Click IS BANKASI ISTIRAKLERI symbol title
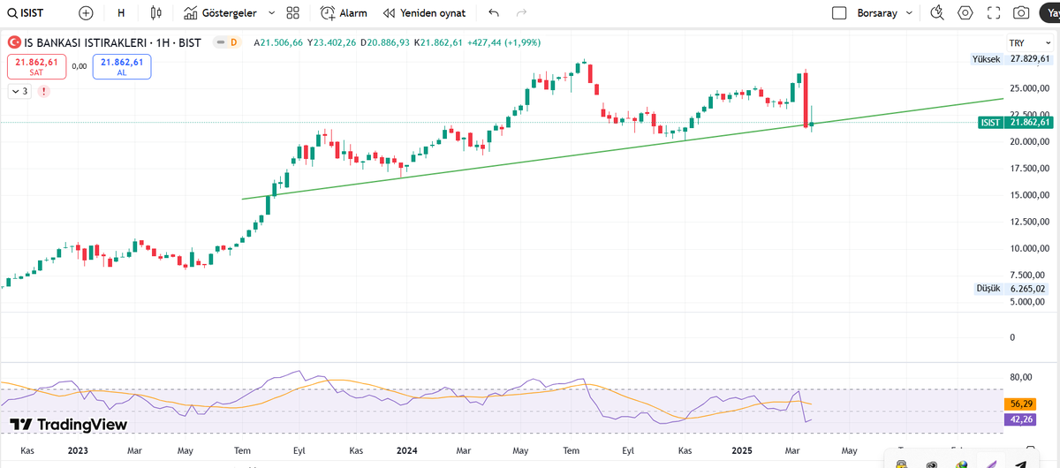The image size is (1060, 468). (84, 42)
